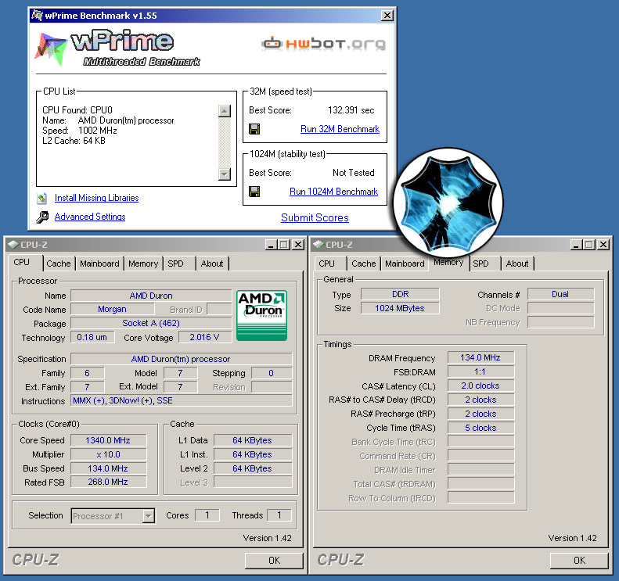Click the Install Missing Libraries document icon
Viewport: 619px width, 581px height.
tap(41, 198)
